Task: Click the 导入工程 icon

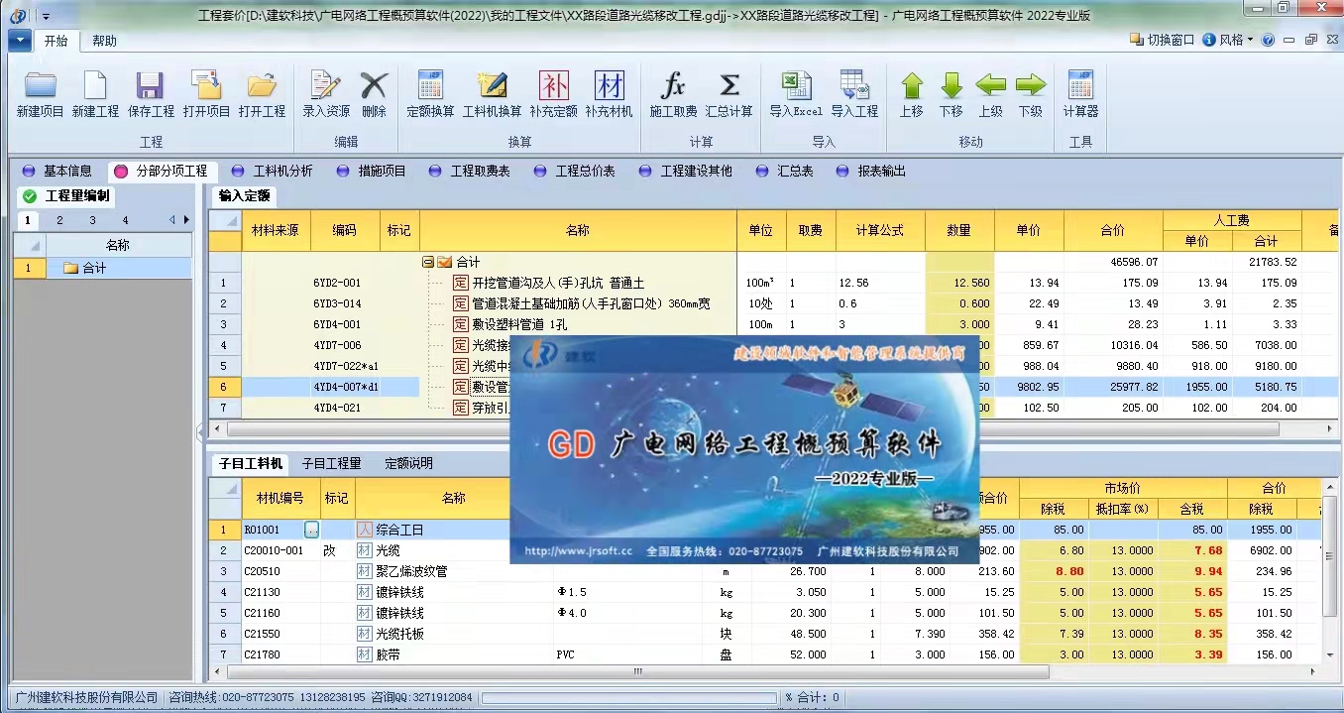Action: 854,85
